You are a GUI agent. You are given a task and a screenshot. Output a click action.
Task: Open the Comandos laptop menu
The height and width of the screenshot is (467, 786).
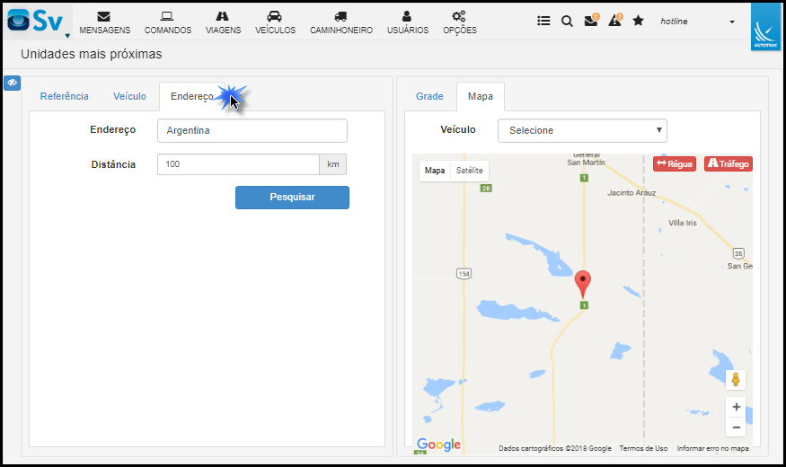coord(167,23)
